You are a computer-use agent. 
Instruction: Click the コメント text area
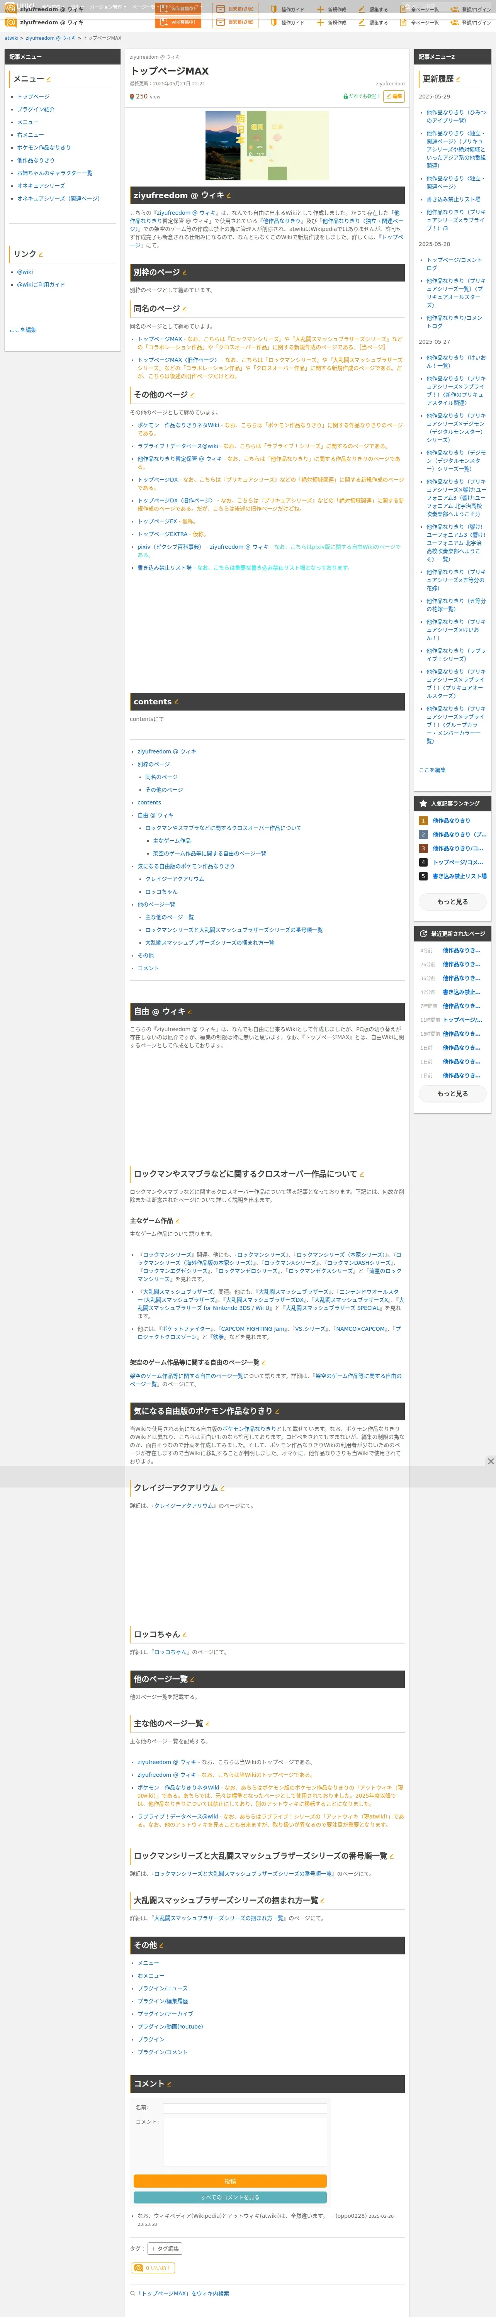point(245,2142)
